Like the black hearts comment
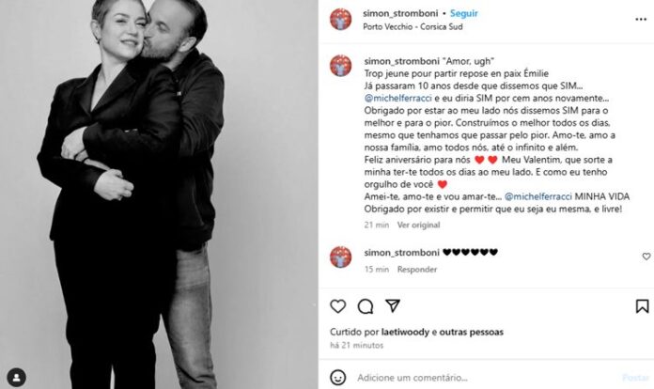 point(646,257)
